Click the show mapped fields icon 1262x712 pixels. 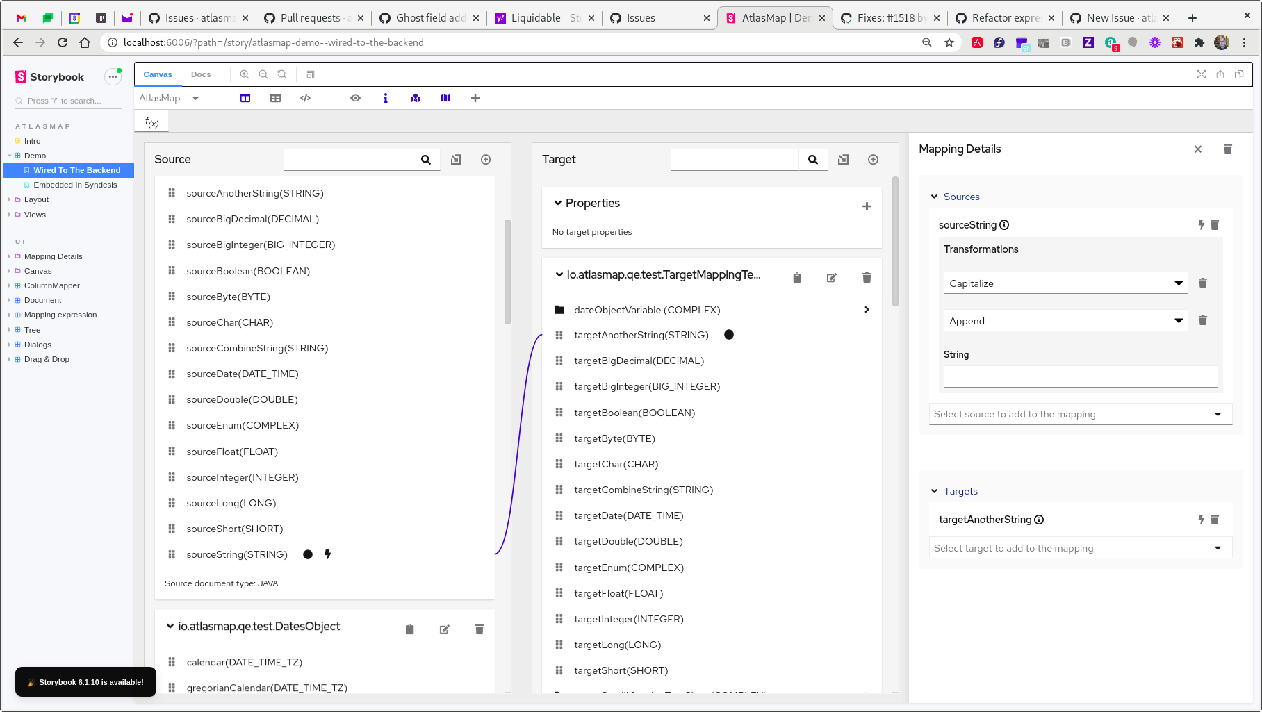pos(415,98)
